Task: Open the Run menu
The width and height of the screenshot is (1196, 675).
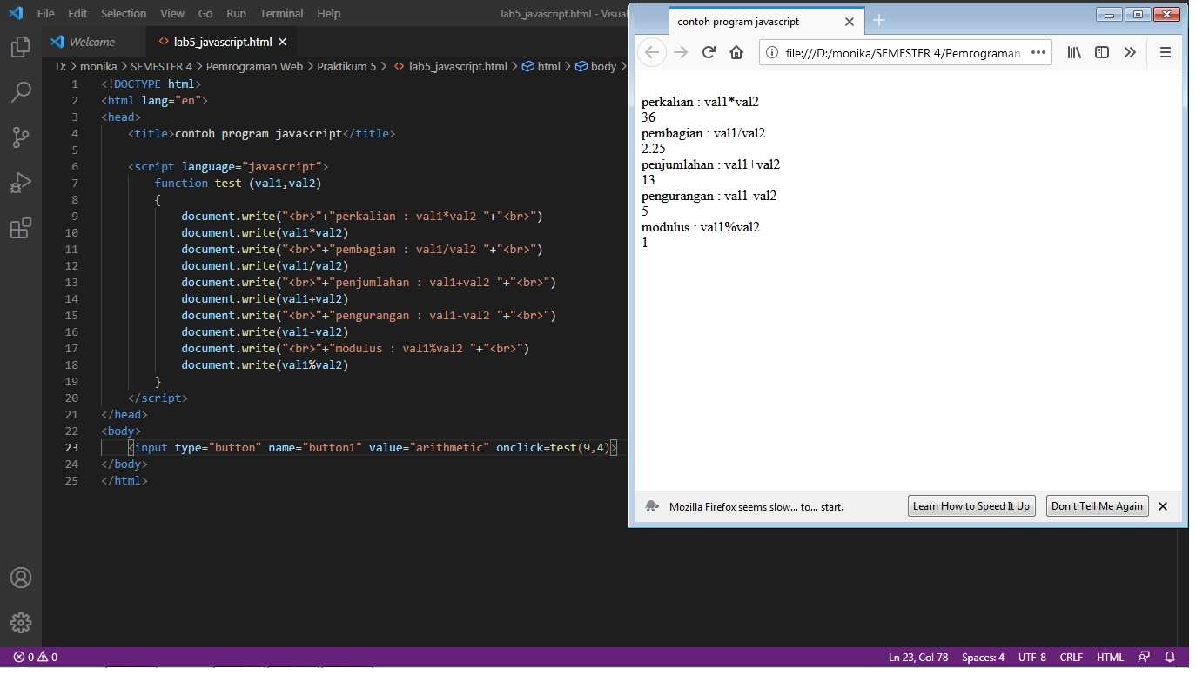Action: [236, 13]
